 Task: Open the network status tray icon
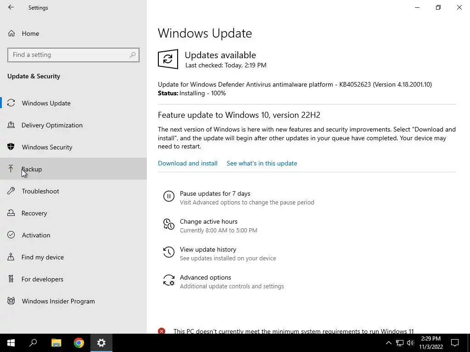point(400,343)
